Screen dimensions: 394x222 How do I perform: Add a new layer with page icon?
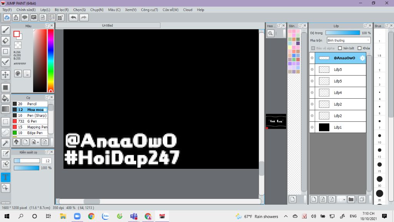[x=314, y=199]
